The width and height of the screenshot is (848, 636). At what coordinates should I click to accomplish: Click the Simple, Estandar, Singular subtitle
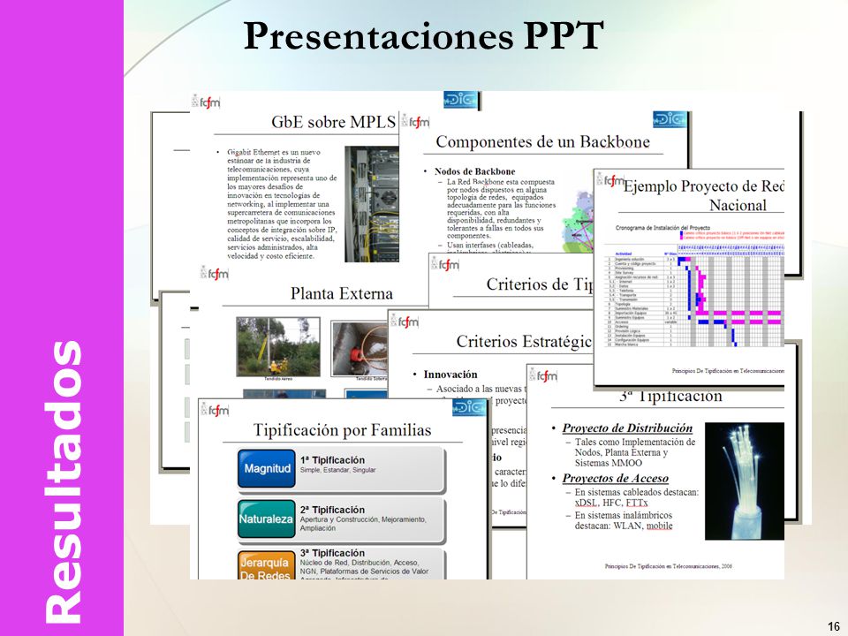coord(337,471)
